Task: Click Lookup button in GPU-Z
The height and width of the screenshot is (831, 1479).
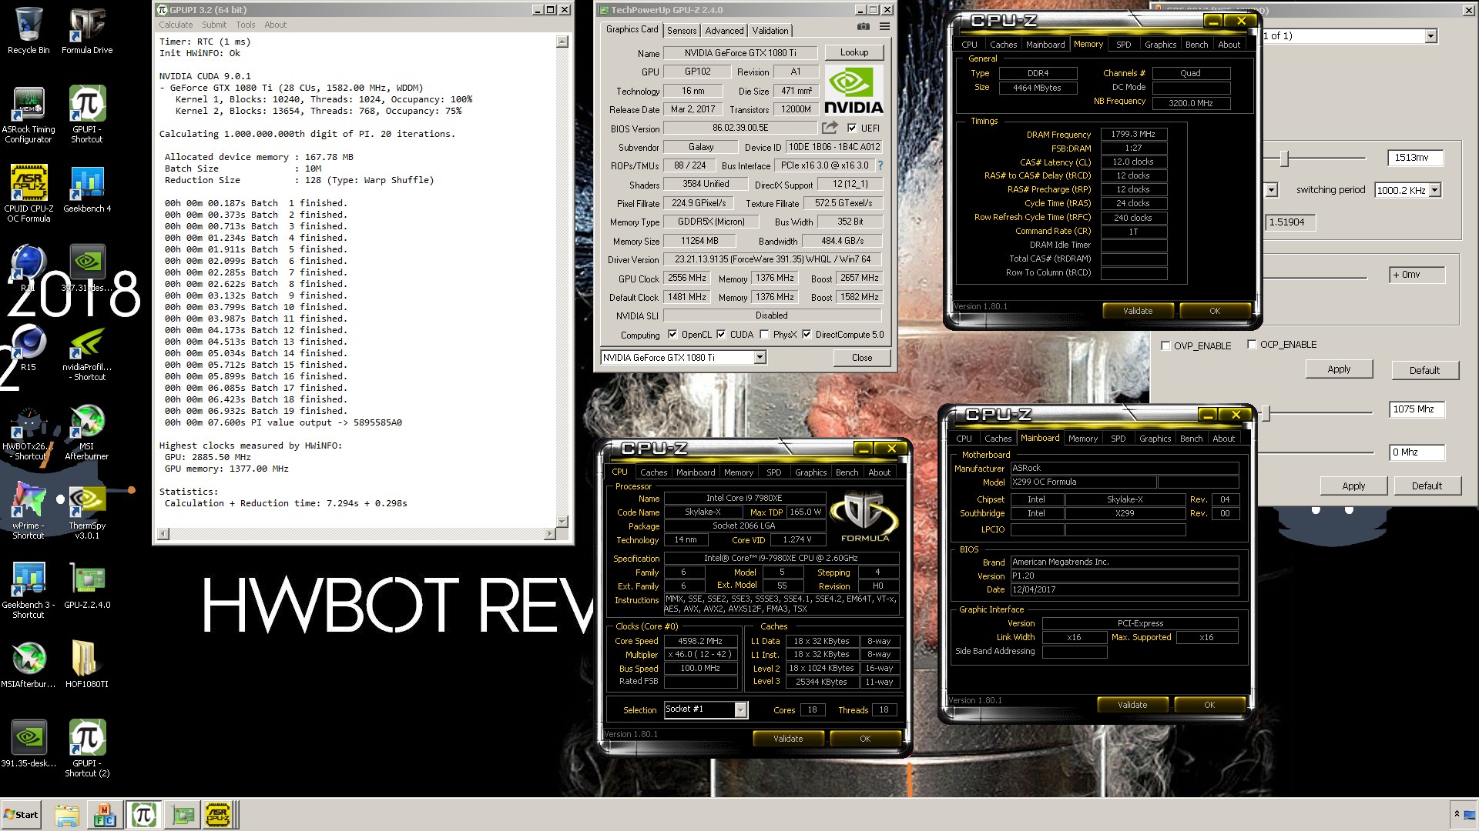Action: tap(854, 52)
